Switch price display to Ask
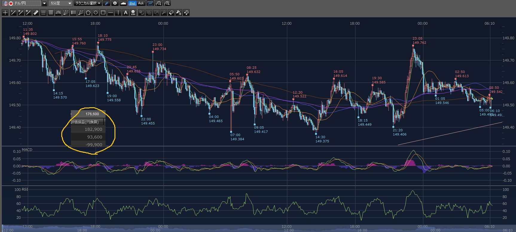 [141, 3]
